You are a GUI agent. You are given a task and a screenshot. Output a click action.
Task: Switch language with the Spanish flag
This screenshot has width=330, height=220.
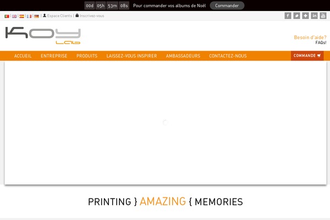pos(21,16)
